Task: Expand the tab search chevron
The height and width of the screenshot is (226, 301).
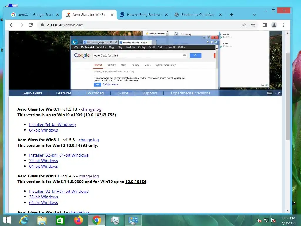Action: (255, 15)
